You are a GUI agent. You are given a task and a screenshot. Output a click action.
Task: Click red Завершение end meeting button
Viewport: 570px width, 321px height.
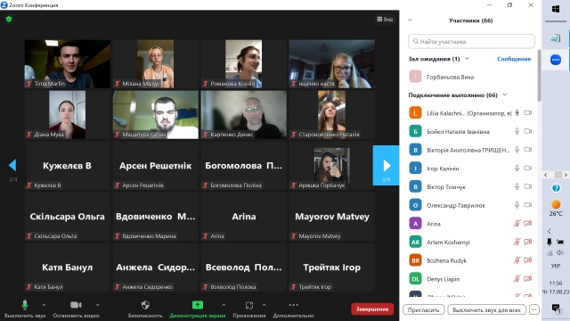coord(372,309)
